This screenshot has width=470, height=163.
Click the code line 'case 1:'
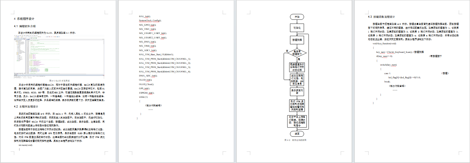388,73
